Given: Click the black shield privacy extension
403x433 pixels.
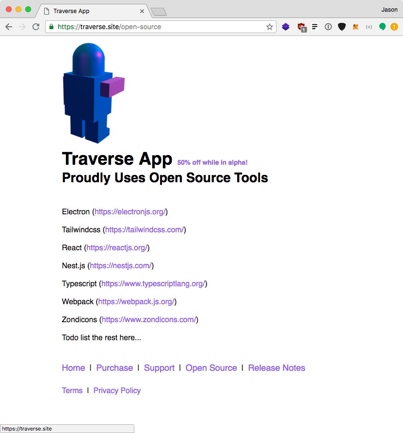Looking at the screenshot, I should click(342, 27).
